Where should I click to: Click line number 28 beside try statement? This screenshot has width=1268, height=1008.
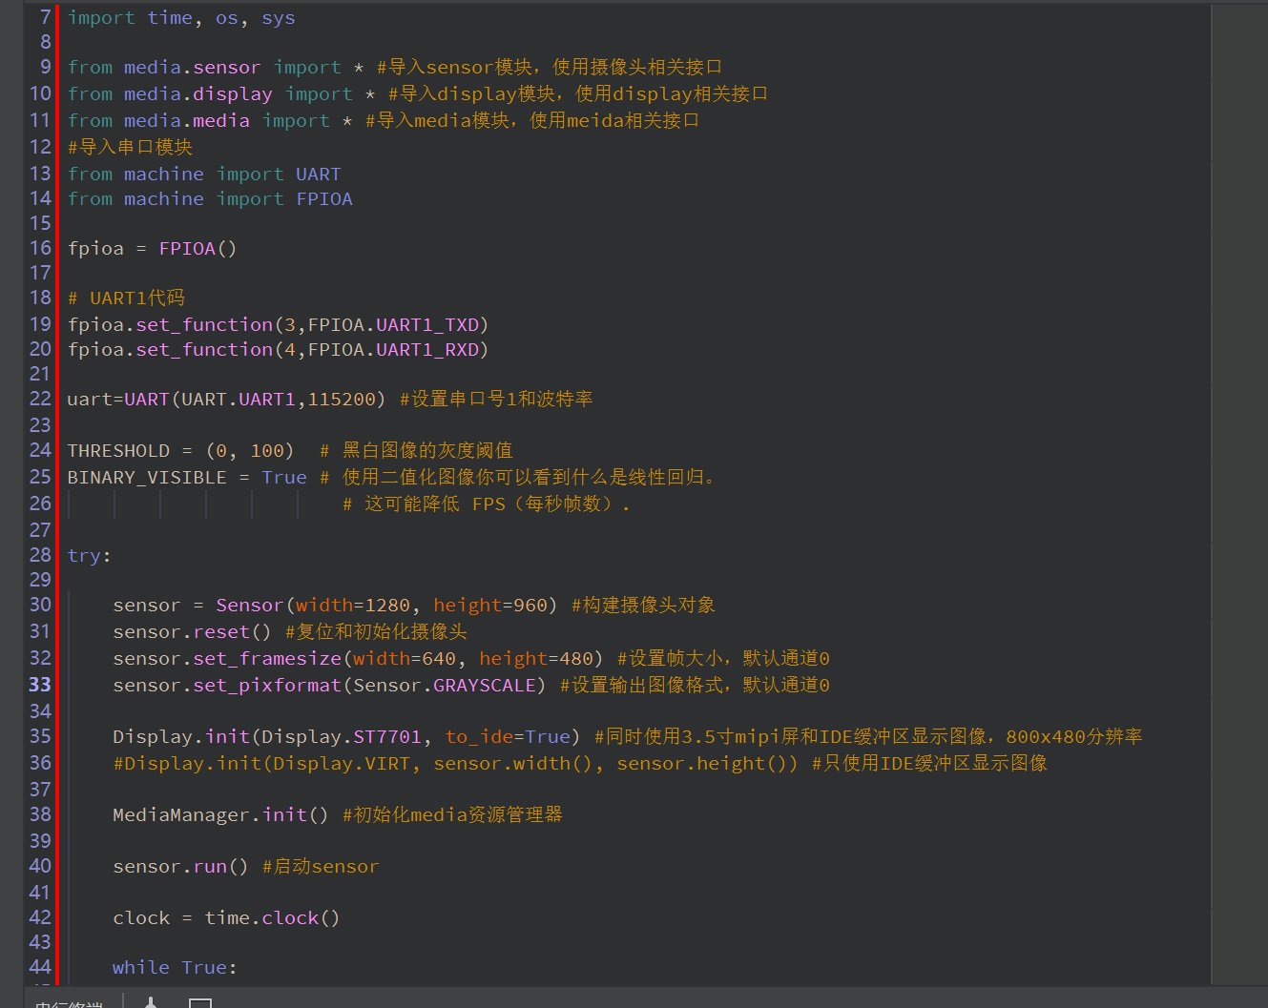[40, 555]
